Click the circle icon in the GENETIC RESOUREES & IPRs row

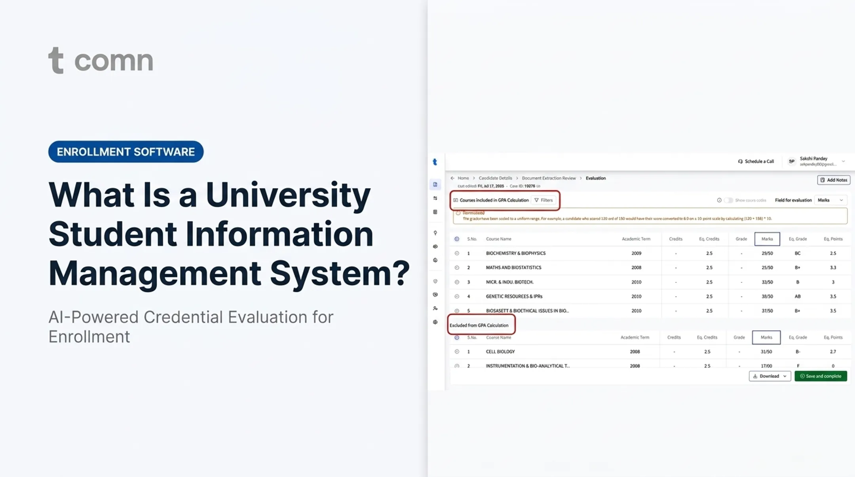457,296
